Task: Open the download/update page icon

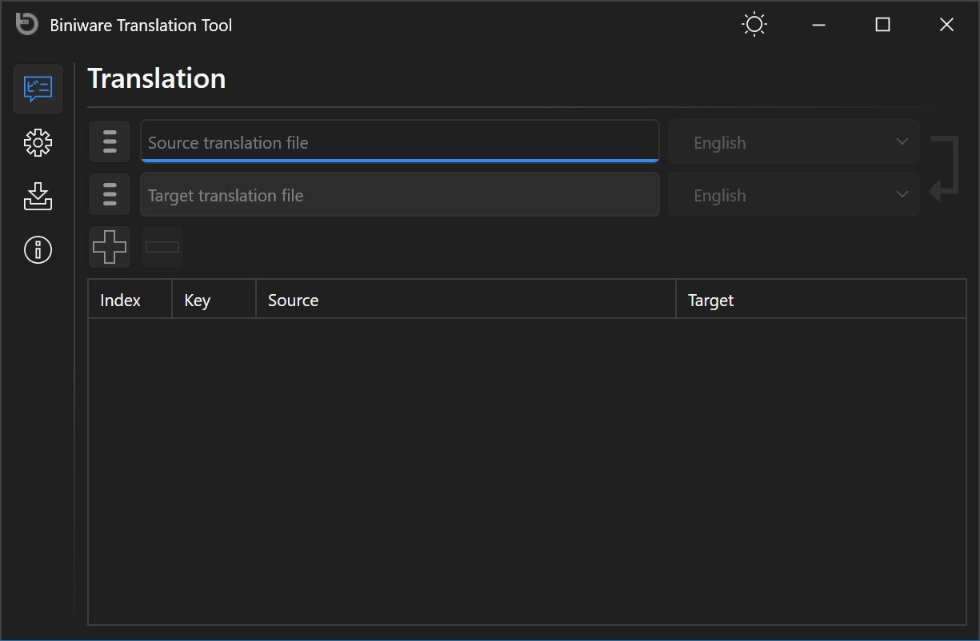Action: click(x=38, y=197)
